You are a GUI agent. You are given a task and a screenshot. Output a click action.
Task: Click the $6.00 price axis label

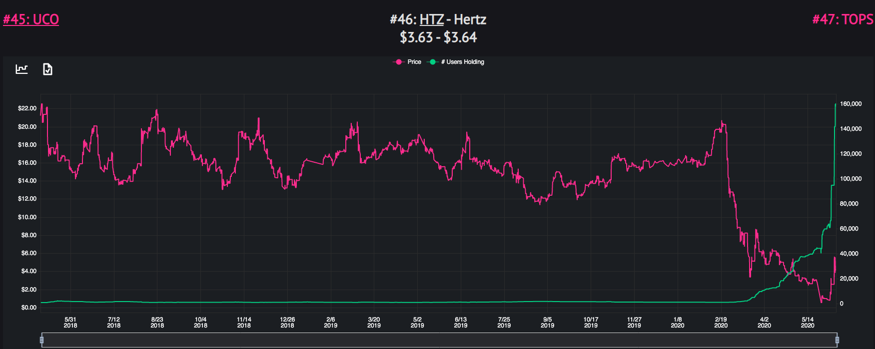pyautogui.click(x=28, y=253)
